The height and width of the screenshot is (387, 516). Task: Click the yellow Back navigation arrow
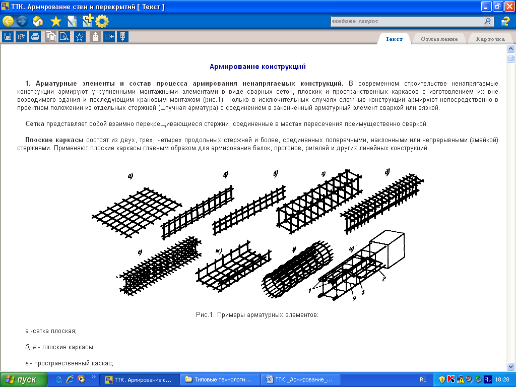[8, 21]
